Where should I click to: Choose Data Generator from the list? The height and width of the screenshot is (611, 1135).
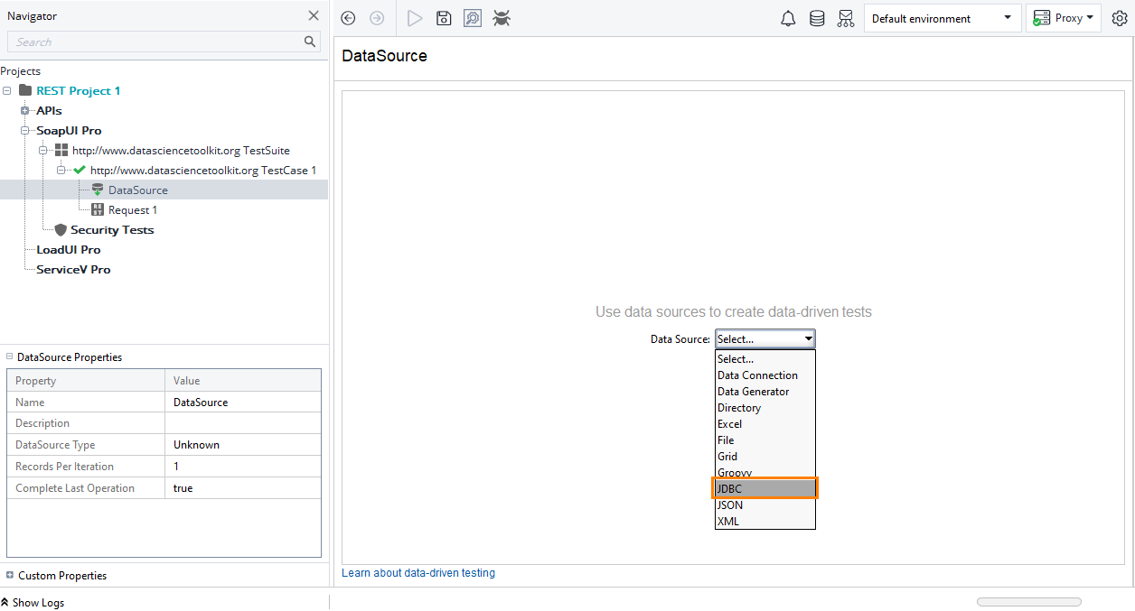click(764, 392)
